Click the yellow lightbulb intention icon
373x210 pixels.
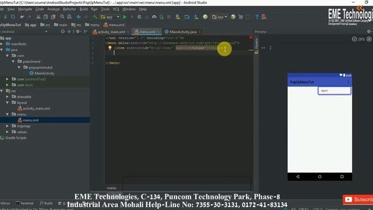[110, 48]
